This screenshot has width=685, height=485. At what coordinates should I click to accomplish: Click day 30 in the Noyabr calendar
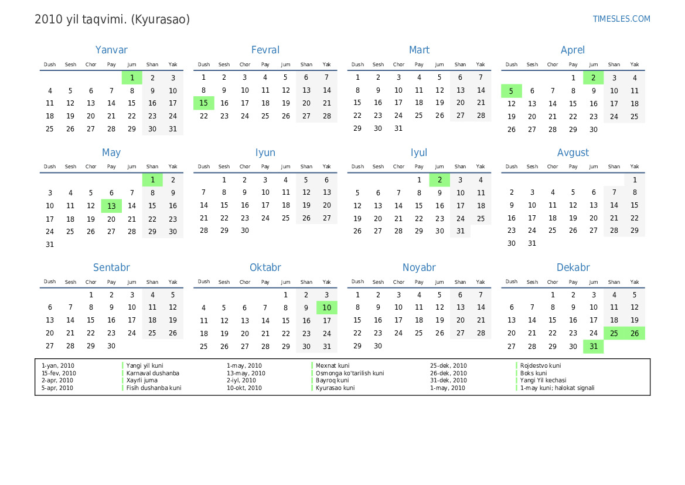378,346
